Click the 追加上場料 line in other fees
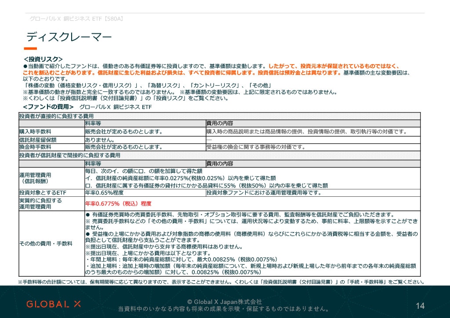Viewport: 450px width, 318px height. [250, 269]
